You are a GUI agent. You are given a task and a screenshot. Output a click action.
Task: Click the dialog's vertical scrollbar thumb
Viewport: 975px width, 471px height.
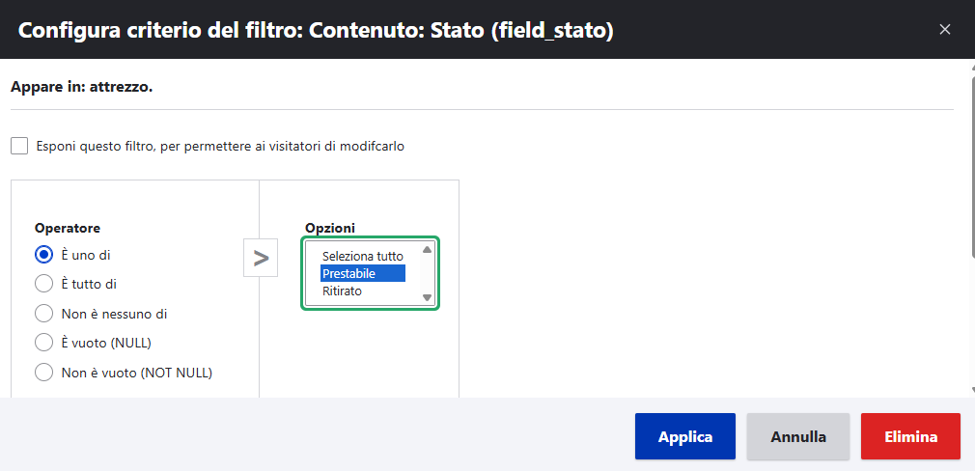(x=970, y=164)
